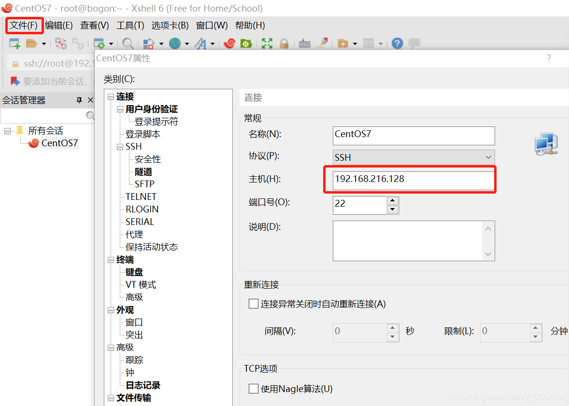Screen dimensions: 569x406
Task: Select 用户身份验证 in the category tree
Action: tap(152, 109)
